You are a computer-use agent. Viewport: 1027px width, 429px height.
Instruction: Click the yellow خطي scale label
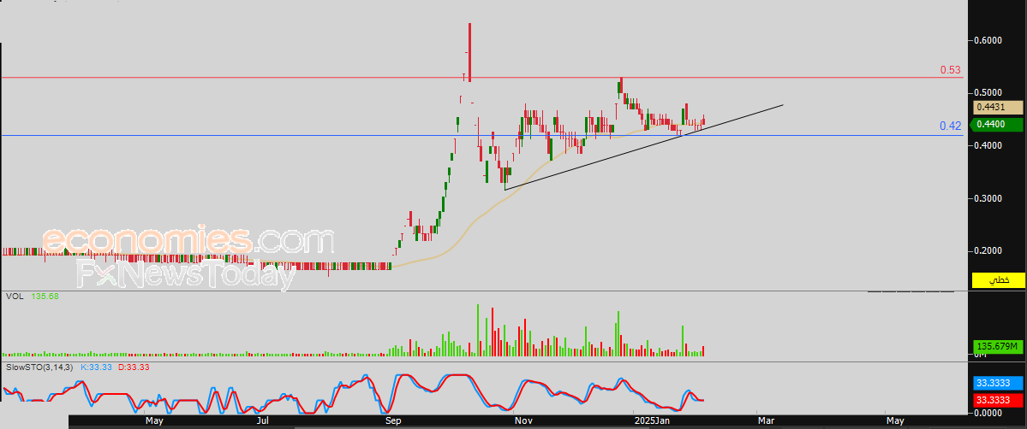point(998,280)
